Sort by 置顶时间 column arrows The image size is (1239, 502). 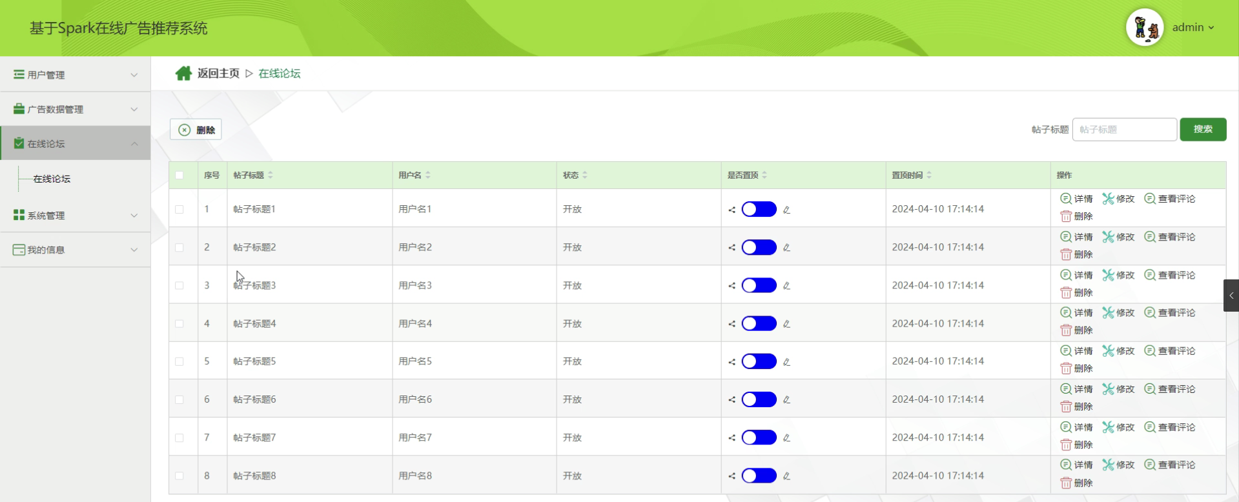pos(929,175)
